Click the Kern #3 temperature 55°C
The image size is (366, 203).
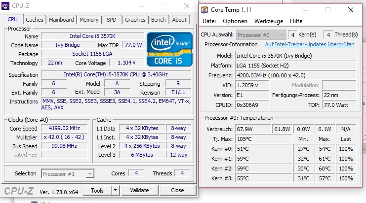[264, 178]
